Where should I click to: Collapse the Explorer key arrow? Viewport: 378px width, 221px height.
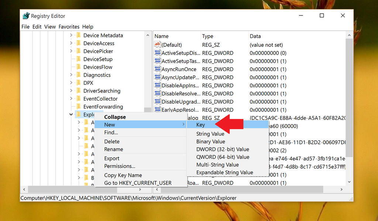point(71,115)
